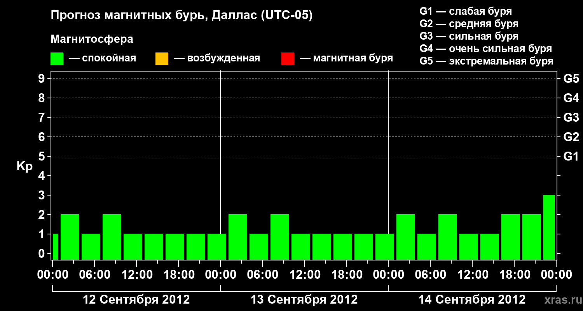
Task: Click the narrow Kp 1 bar starting 12 Сентября
Action: [55, 246]
